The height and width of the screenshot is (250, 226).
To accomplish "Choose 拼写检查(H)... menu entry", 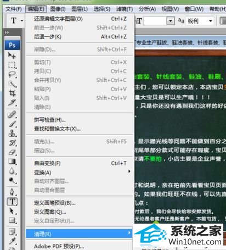I will (80, 120).
